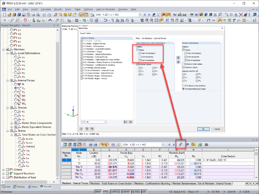Switch to Members - Coefficients for Buckling tab
The width and height of the screenshot is (259, 194).
(x=152, y=183)
